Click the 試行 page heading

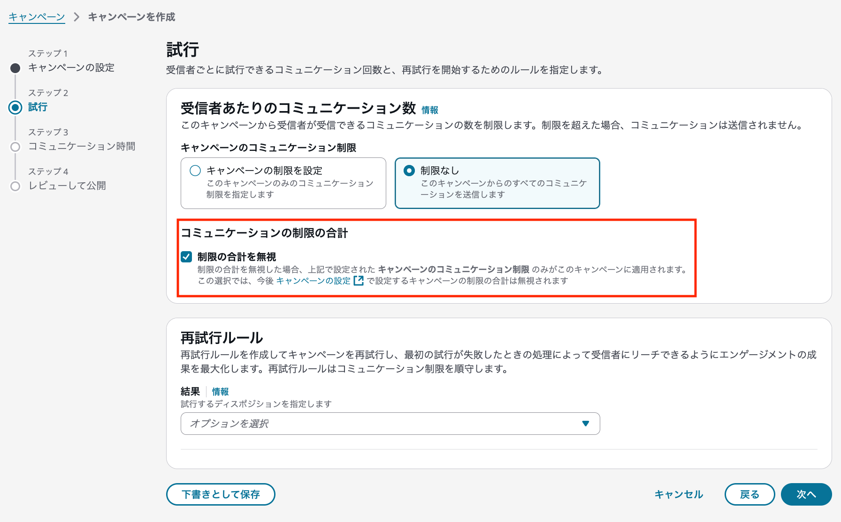click(x=183, y=50)
